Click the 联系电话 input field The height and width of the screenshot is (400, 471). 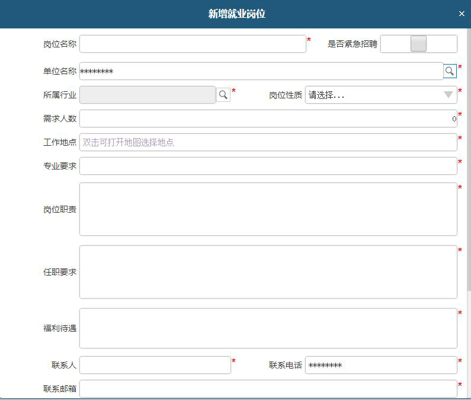[x=381, y=365]
